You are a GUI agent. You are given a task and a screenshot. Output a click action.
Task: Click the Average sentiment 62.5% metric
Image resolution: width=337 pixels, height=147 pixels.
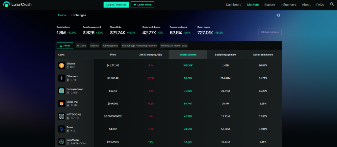[x=180, y=31]
